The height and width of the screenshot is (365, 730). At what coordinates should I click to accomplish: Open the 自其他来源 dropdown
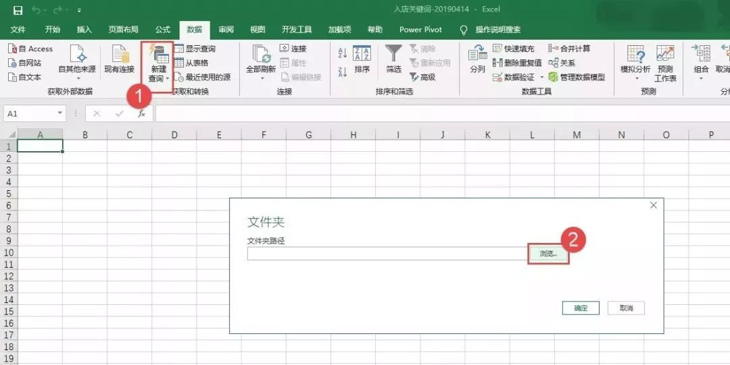[x=77, y=62]
